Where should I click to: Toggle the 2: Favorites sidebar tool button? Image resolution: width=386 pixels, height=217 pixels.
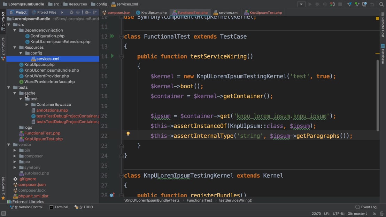3,188
